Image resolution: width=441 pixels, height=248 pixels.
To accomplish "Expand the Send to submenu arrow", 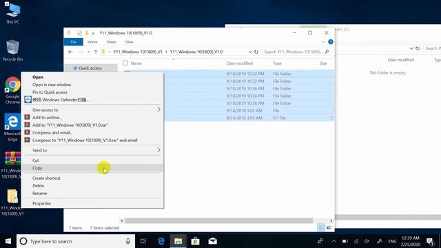I will pos(158,150).
